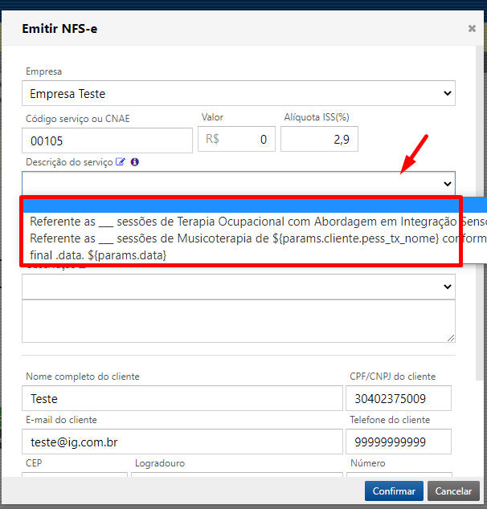Cancel the NFS-e dialog
Image resolution: width=487 pixels, height=509 pixels.
tap(453, 491)
